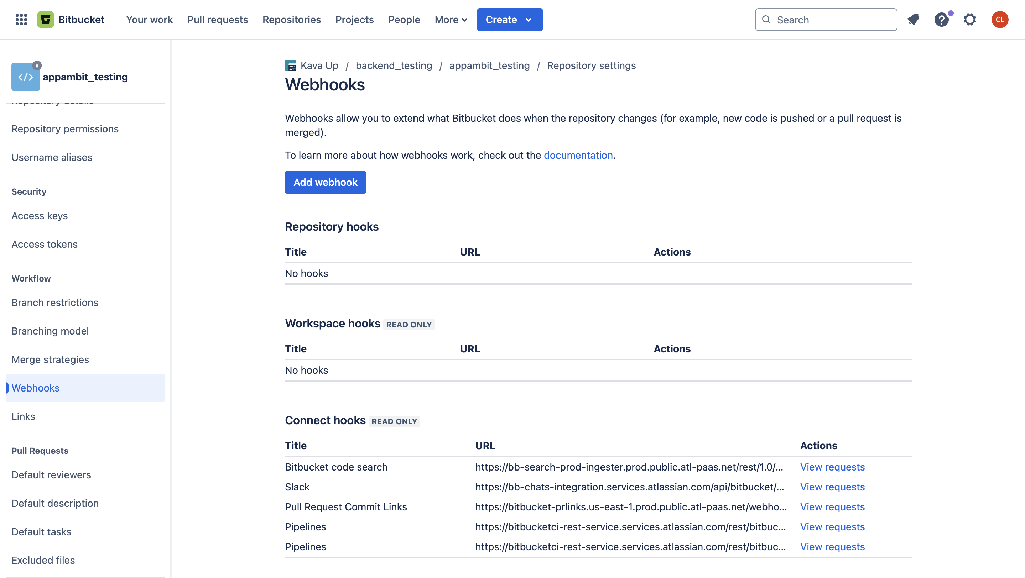Open Pull requests in top navigation
Image resolution: width=1025 pixels, height=578 pixels.
217,20
